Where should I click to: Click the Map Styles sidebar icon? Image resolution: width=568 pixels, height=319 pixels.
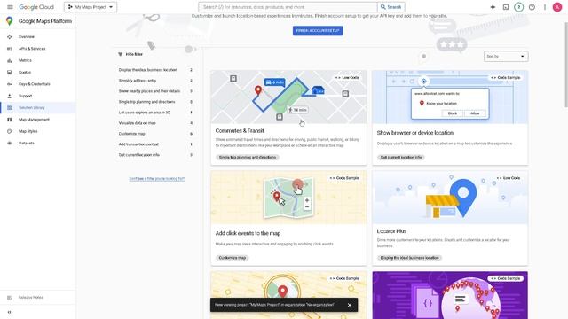(10, 131)
